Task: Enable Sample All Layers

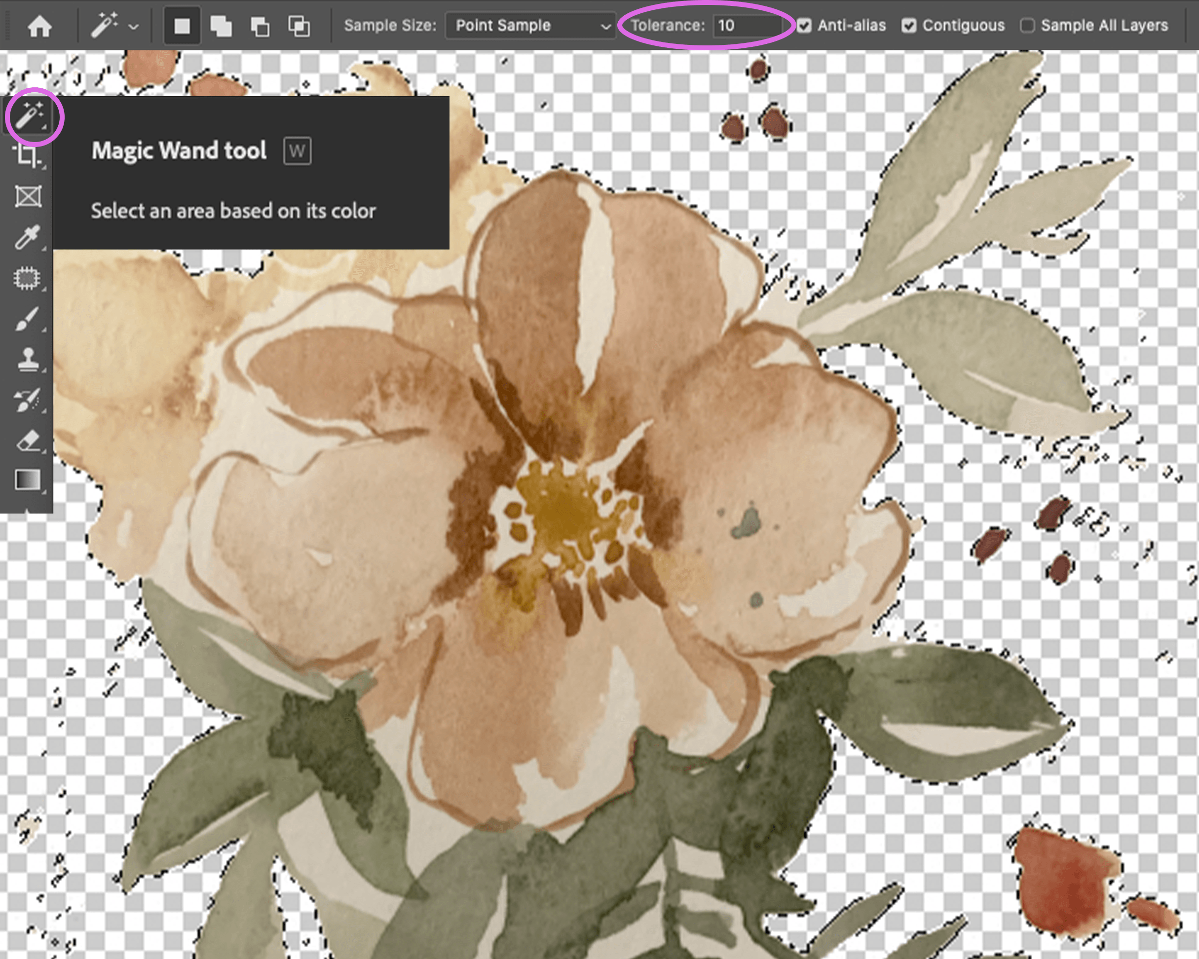Action: [x=1028, y=25]
